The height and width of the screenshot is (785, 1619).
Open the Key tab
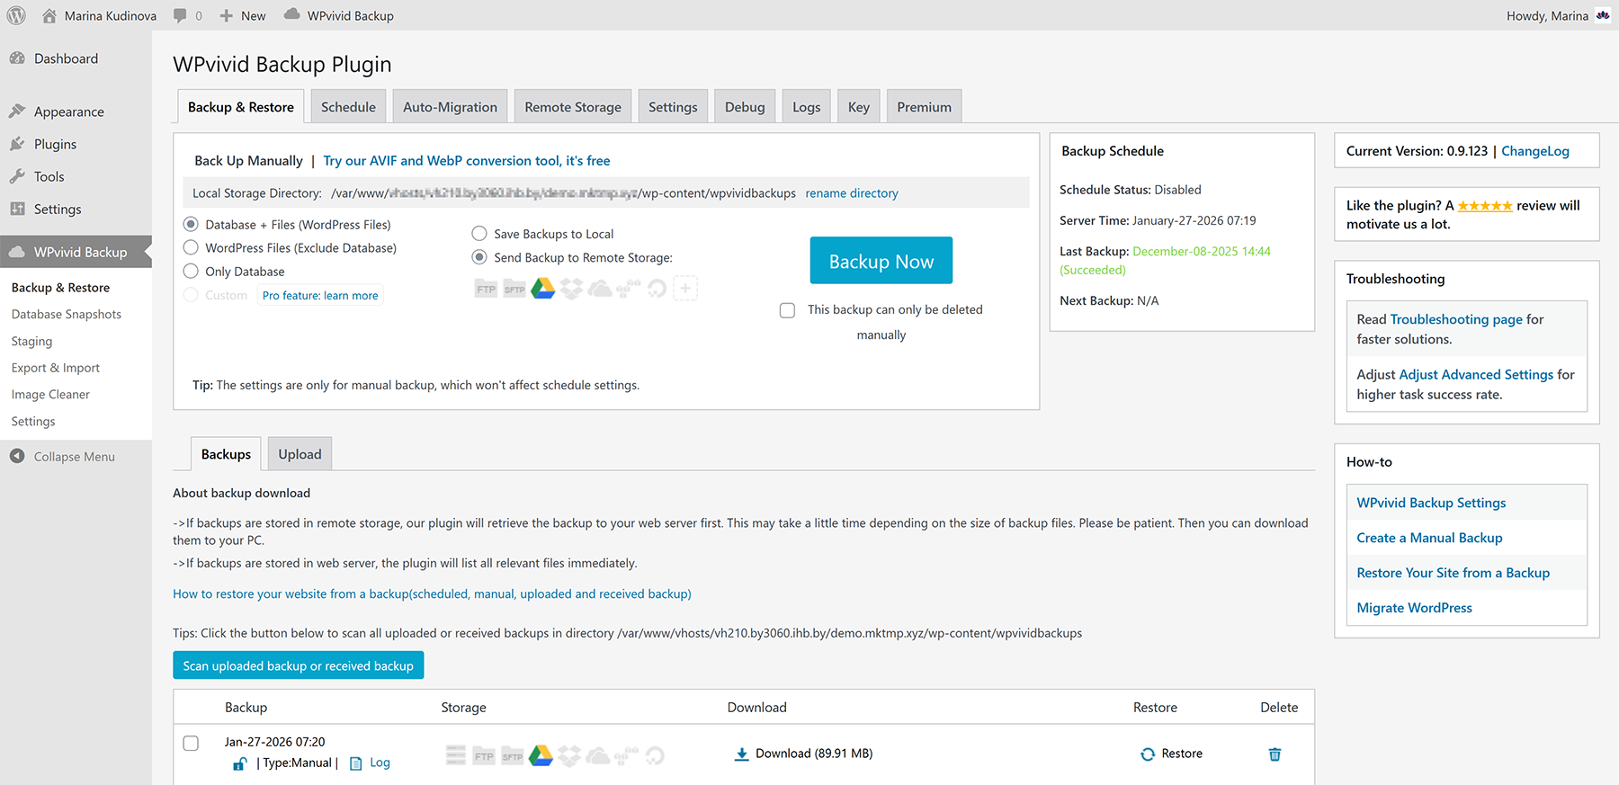859,107
